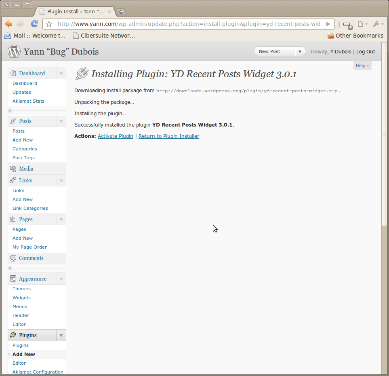389x376 pixels.
Task: Collapse the Links menu section
Action: [61, 181]
